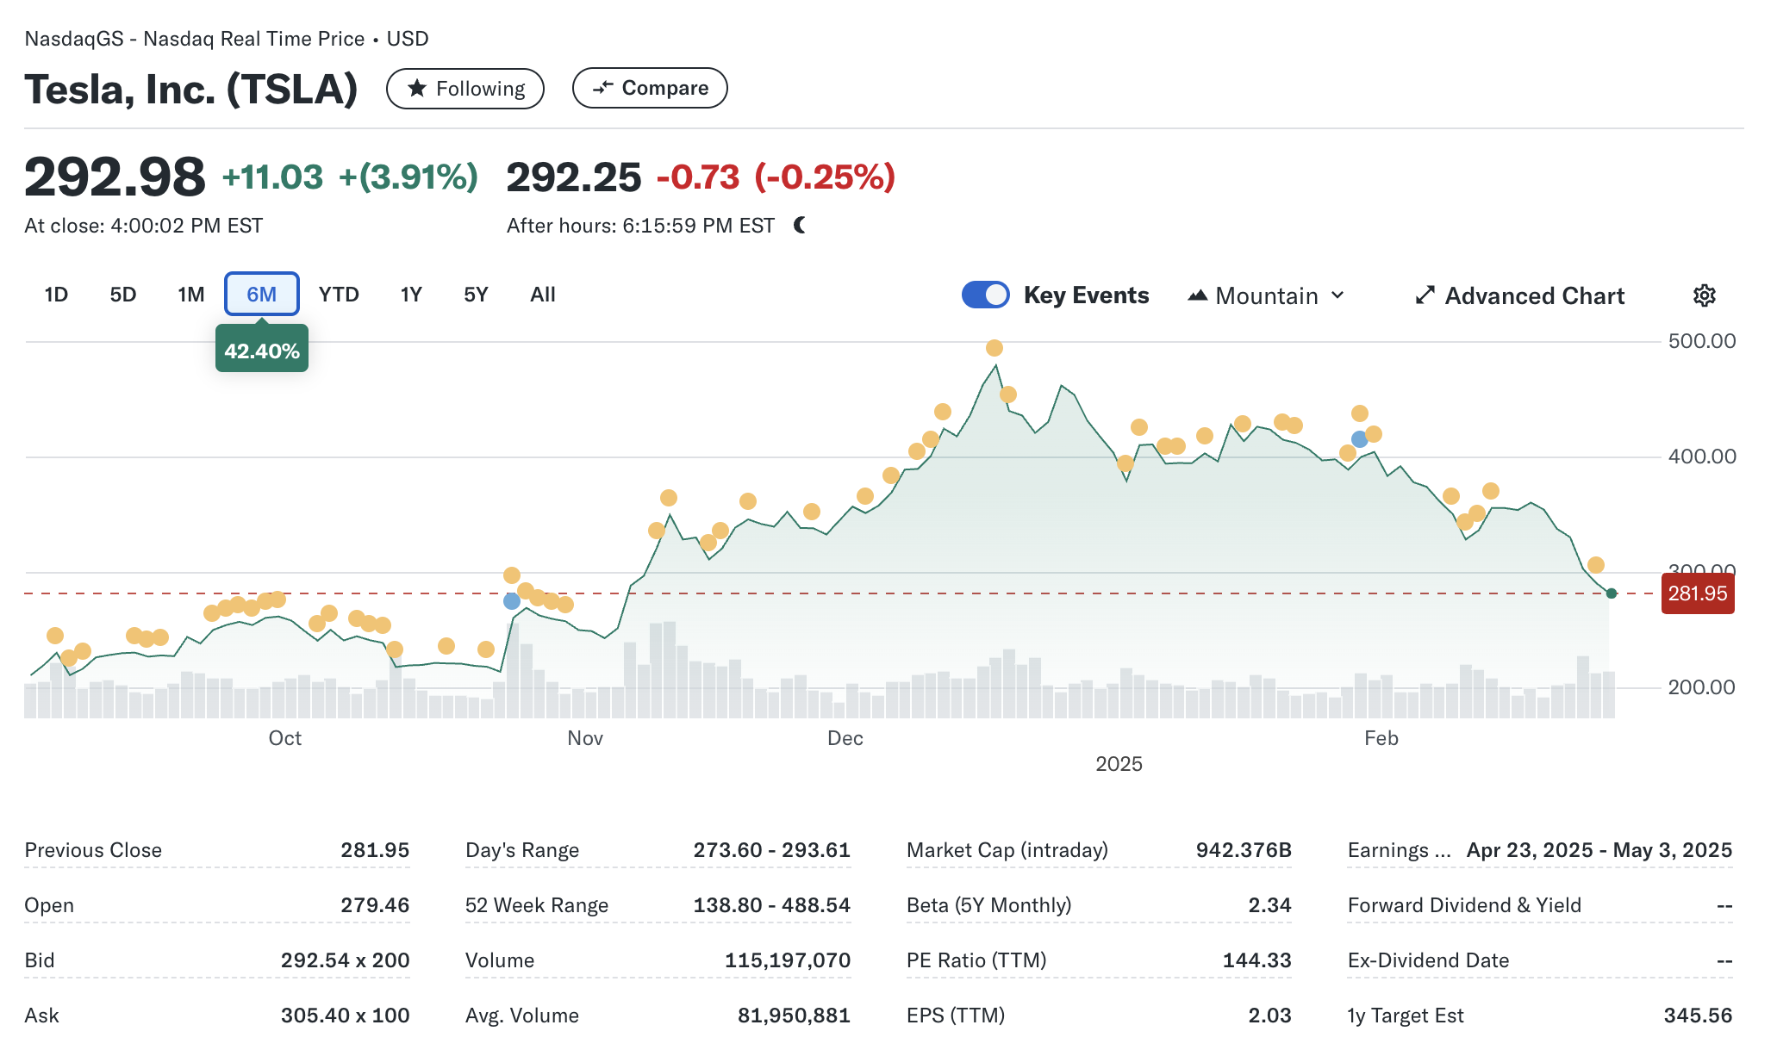This screenshot has width=1777, height=1056.
Task: Click the blue event dot near Nov
Action: [512, 601]
